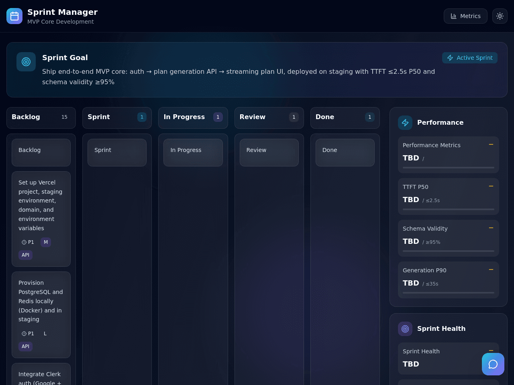This screenshot has height=385, width=514.
Task: Click the Sprint Health target icon
Action: point(405,329)
